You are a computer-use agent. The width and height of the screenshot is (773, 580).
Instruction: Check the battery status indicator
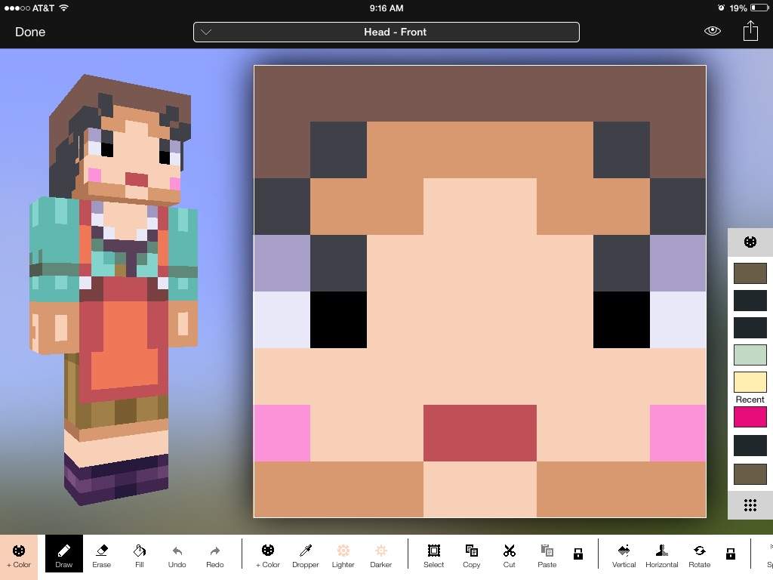(x=759, y=8)
